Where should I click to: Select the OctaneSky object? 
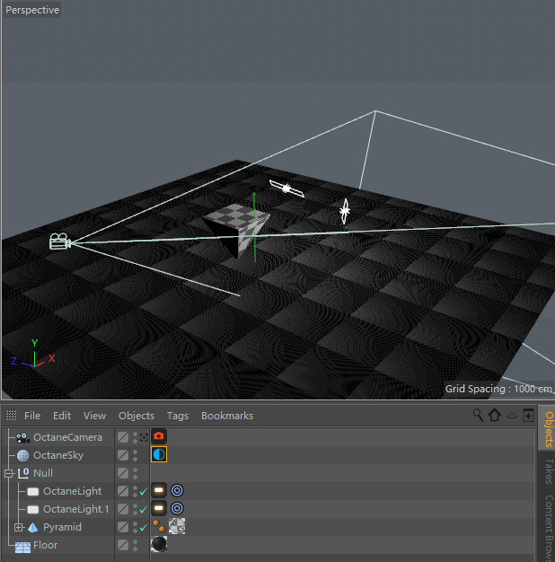point(58,455)
